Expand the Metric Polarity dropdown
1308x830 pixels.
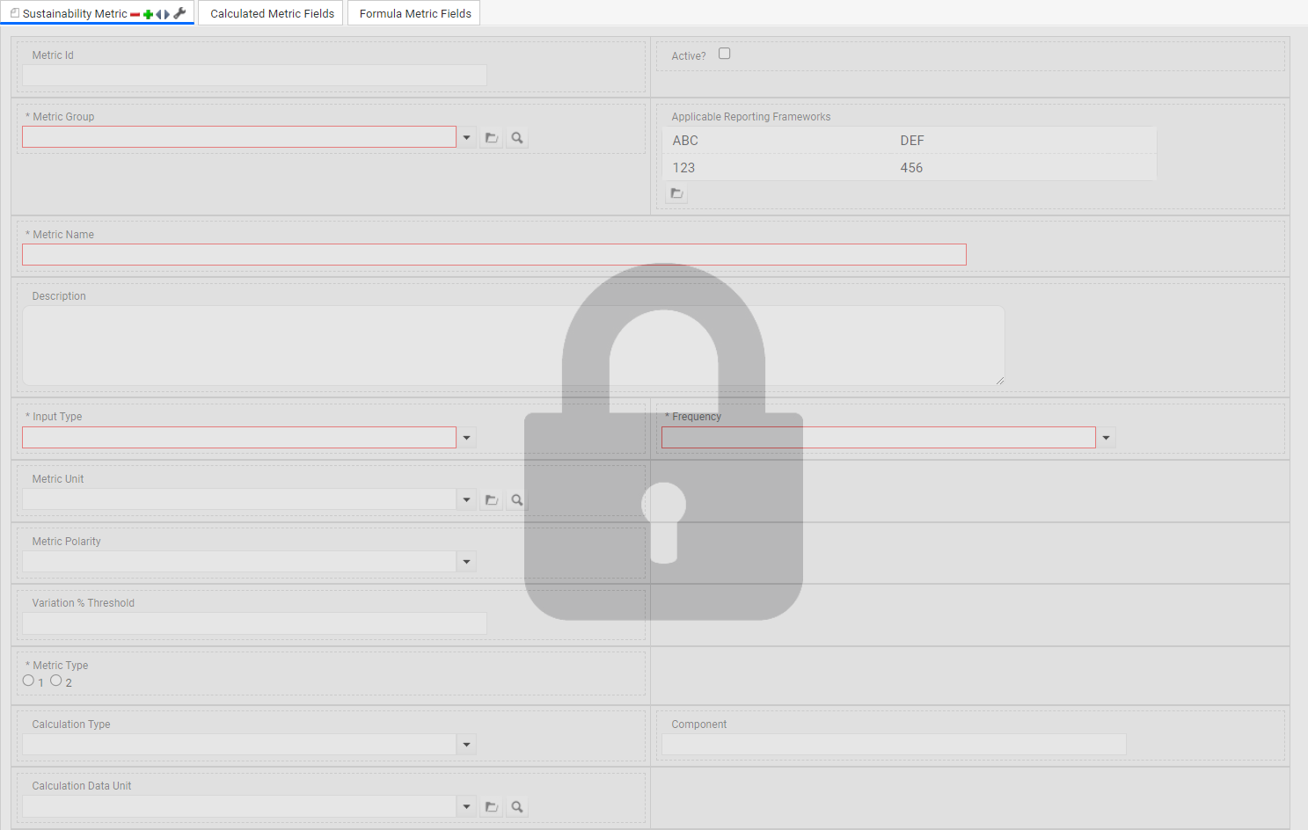tap(466, 561)
